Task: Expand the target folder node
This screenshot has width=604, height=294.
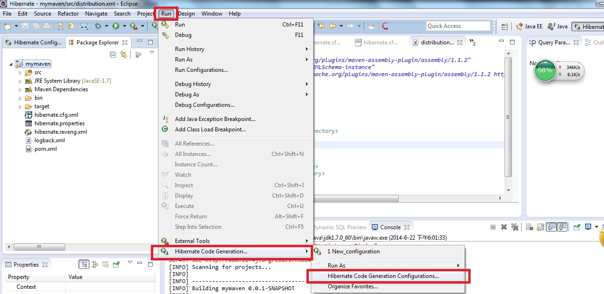Action: [20, 107]
